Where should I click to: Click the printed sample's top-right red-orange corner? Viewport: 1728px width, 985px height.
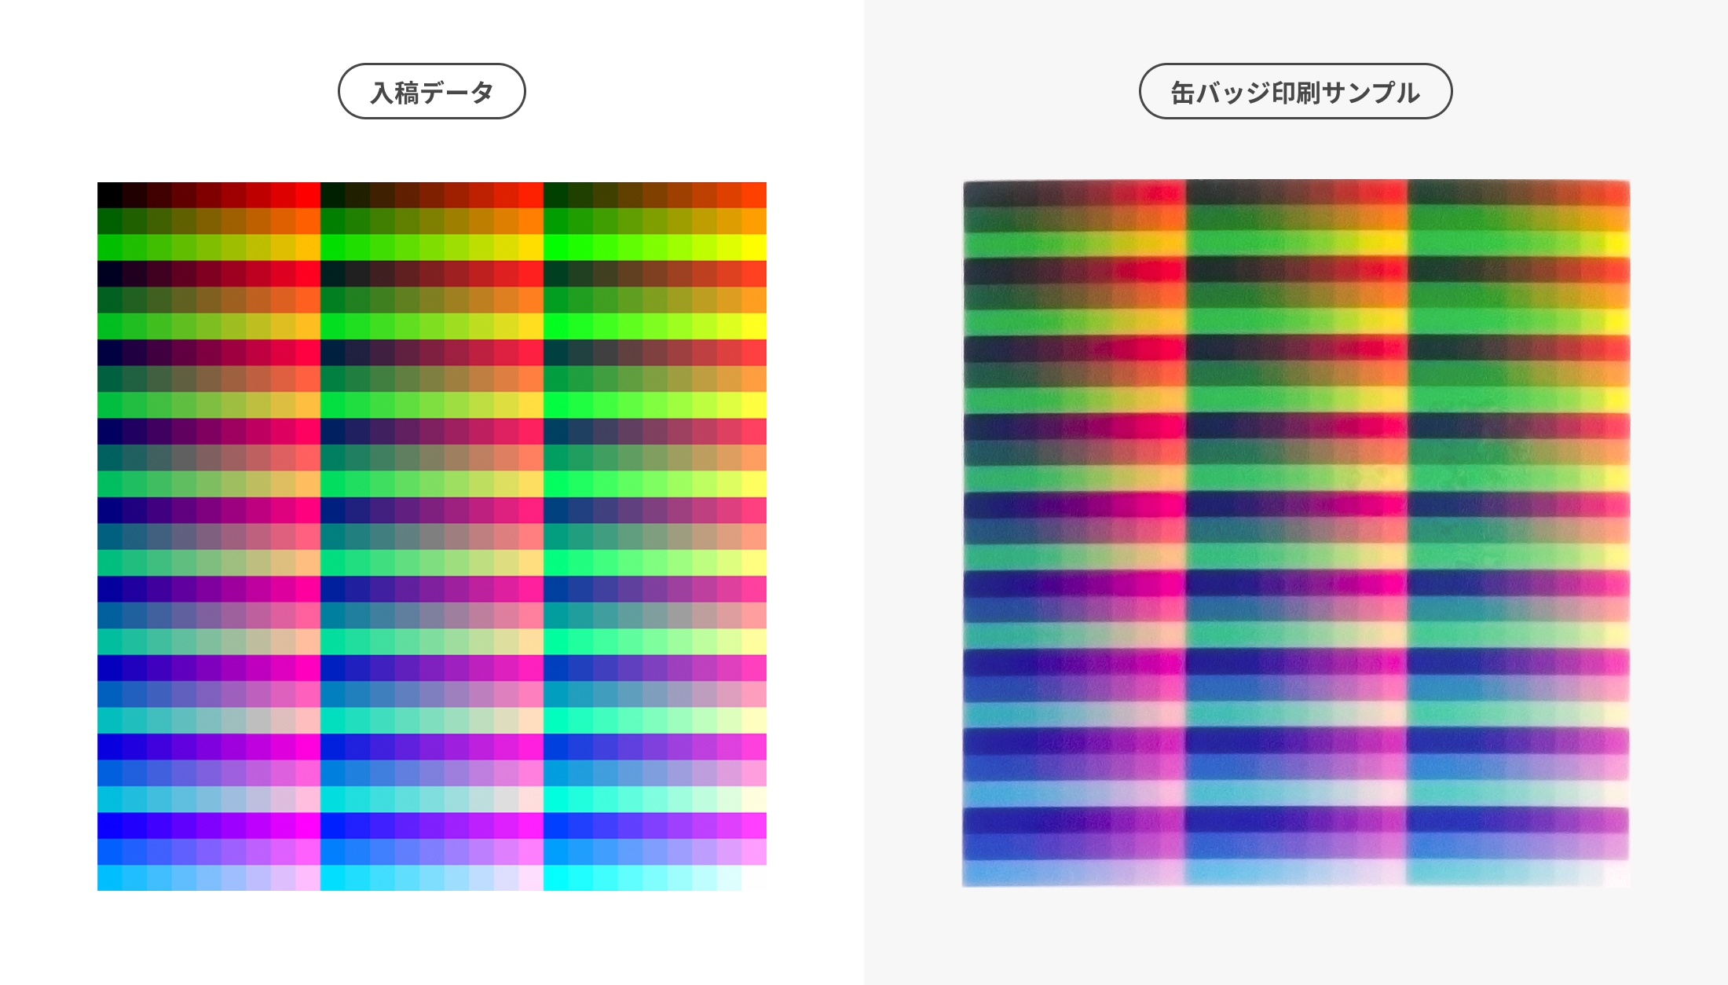[x=1616, y=193]
